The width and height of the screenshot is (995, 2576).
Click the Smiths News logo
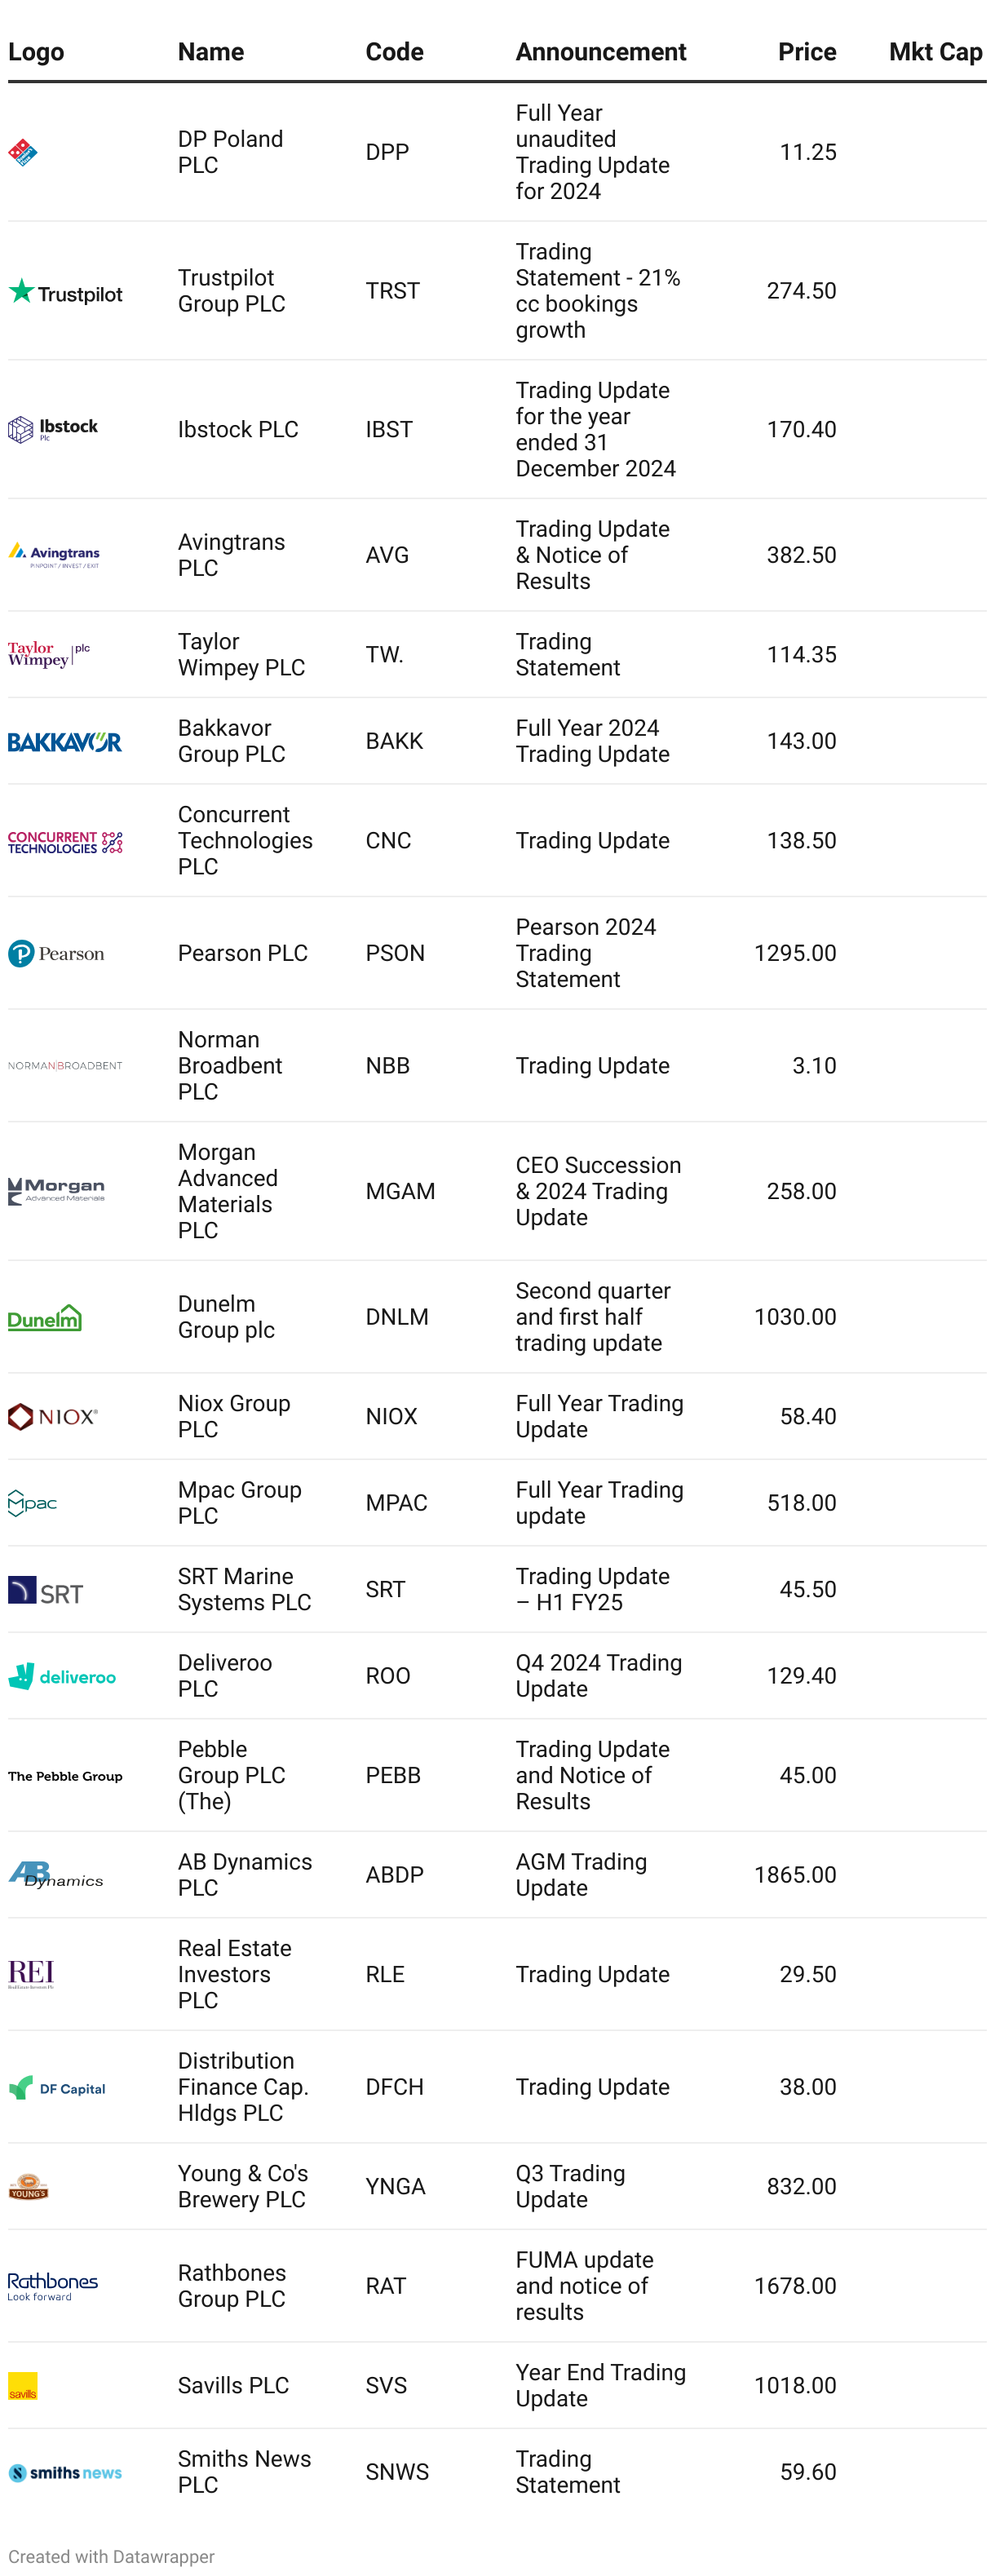(65, 2473)
